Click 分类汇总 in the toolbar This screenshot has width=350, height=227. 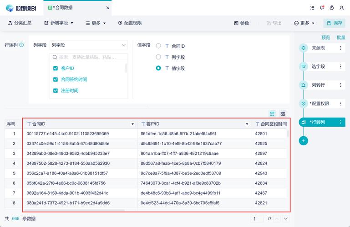20,23
